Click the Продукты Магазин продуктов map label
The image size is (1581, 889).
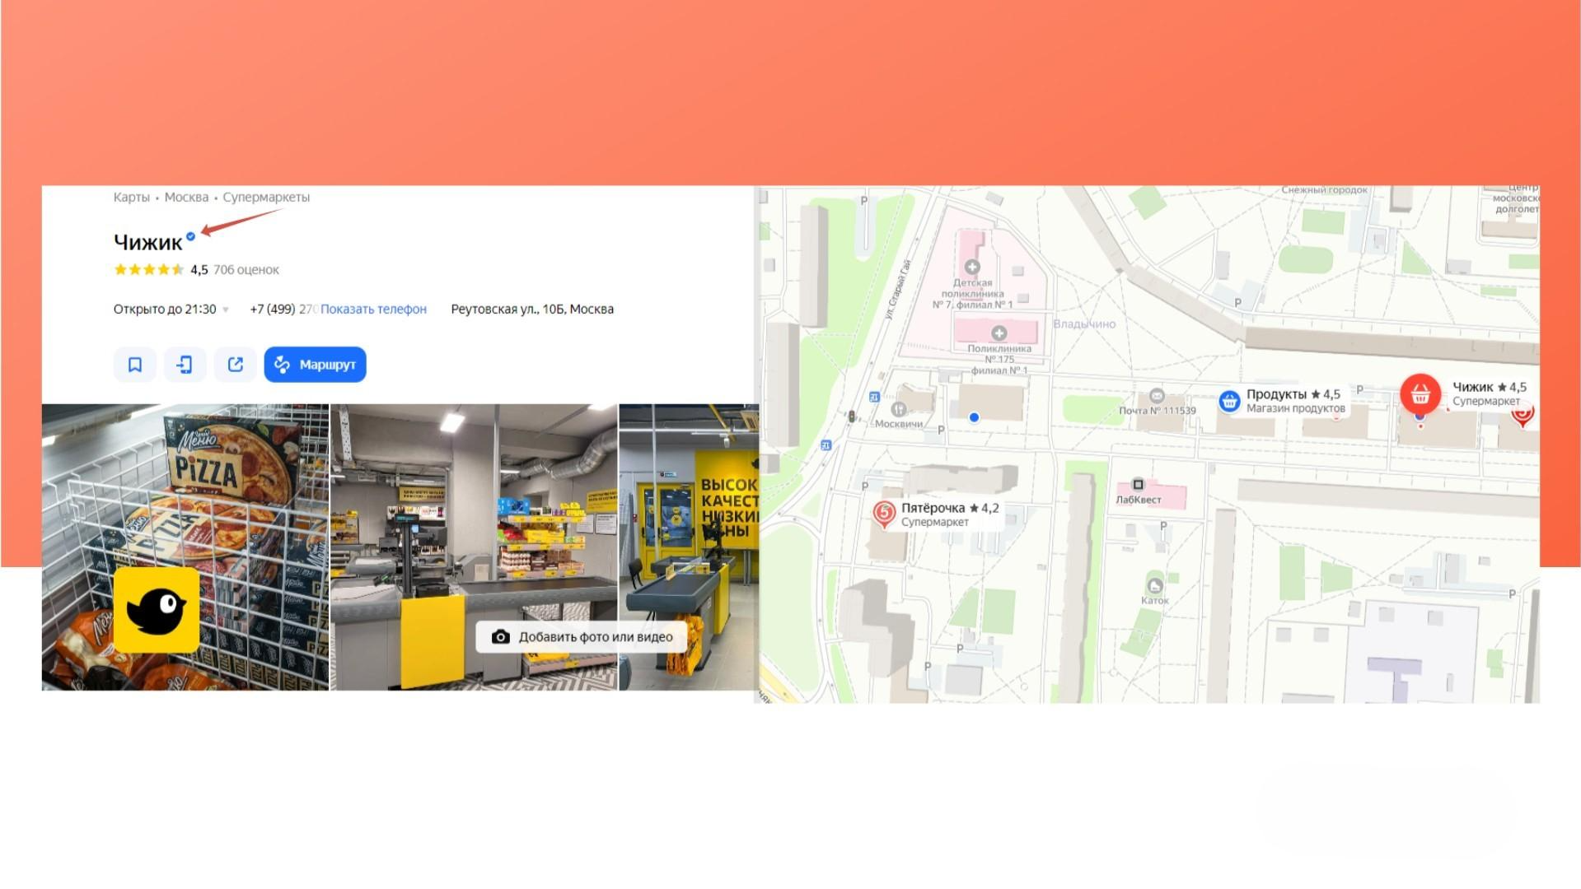(x=1295, y=401)
